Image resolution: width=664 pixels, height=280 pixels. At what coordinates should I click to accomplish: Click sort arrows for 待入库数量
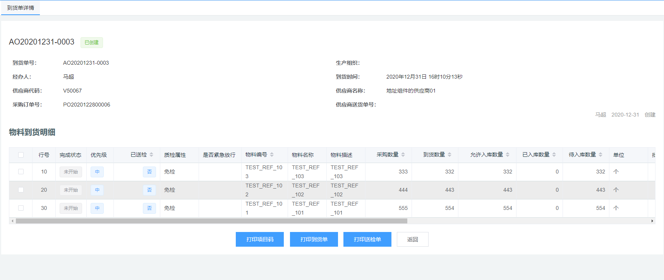601,155
